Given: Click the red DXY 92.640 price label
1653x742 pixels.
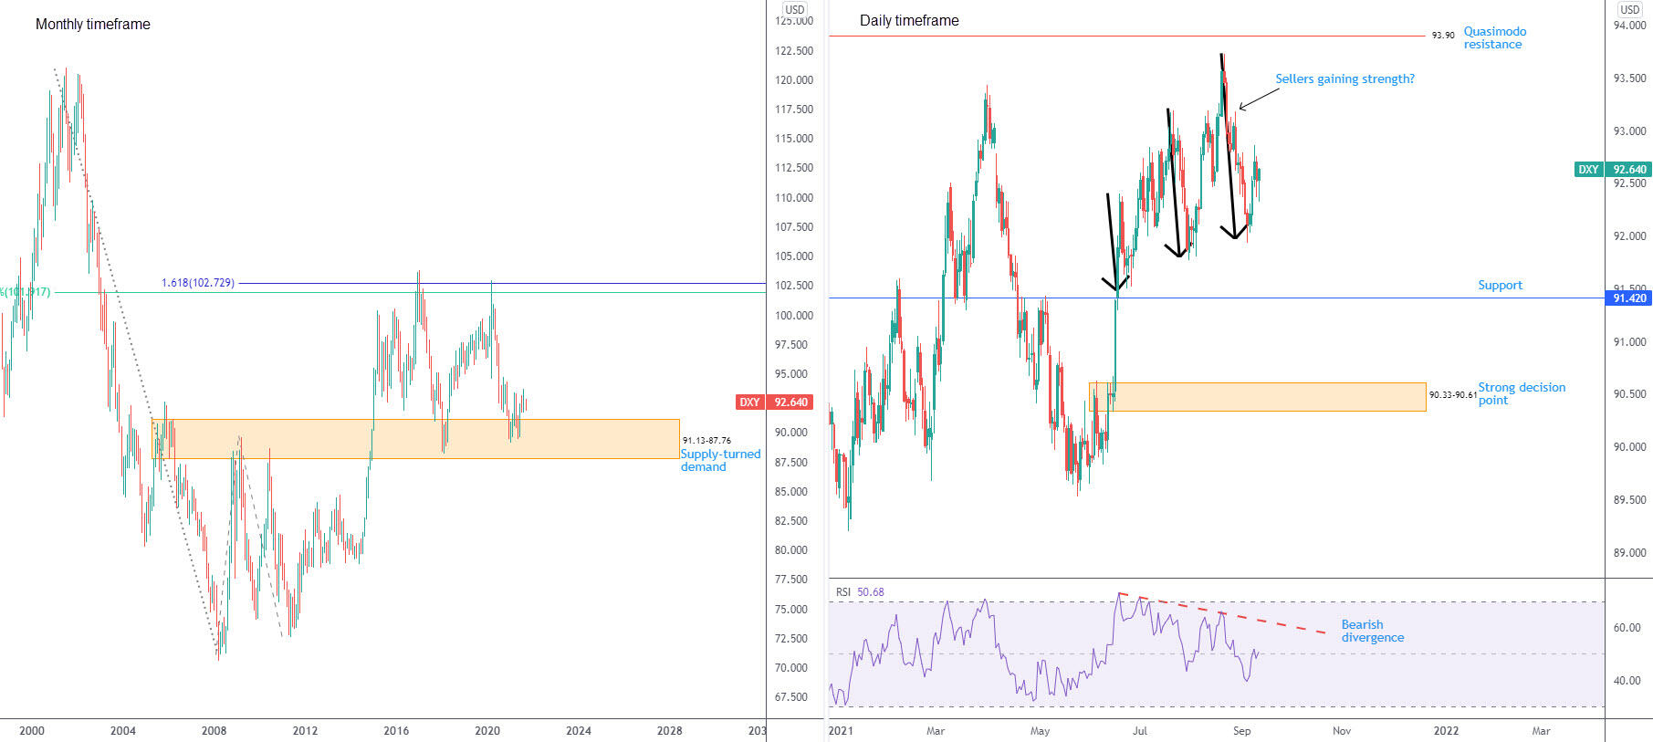Looking at the screenshot, I should [x=774, y=402].
